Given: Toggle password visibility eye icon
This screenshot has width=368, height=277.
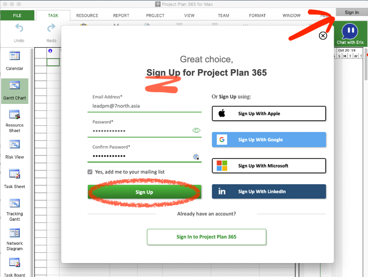Looking at the screenshot, I should 196,130.
